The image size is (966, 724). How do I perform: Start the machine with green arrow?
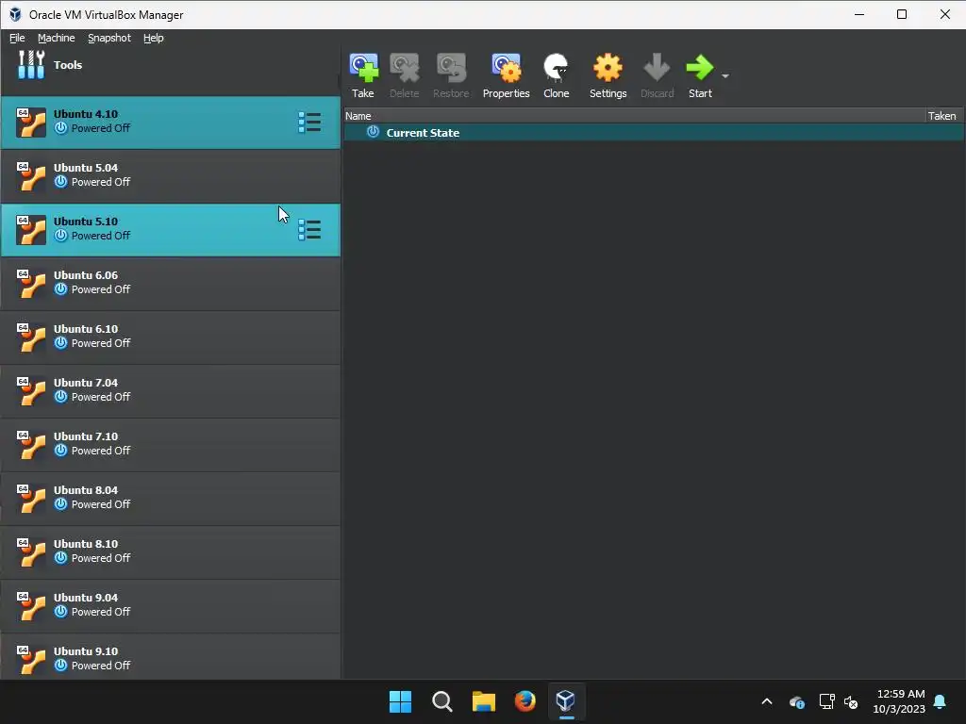(700, 68)
